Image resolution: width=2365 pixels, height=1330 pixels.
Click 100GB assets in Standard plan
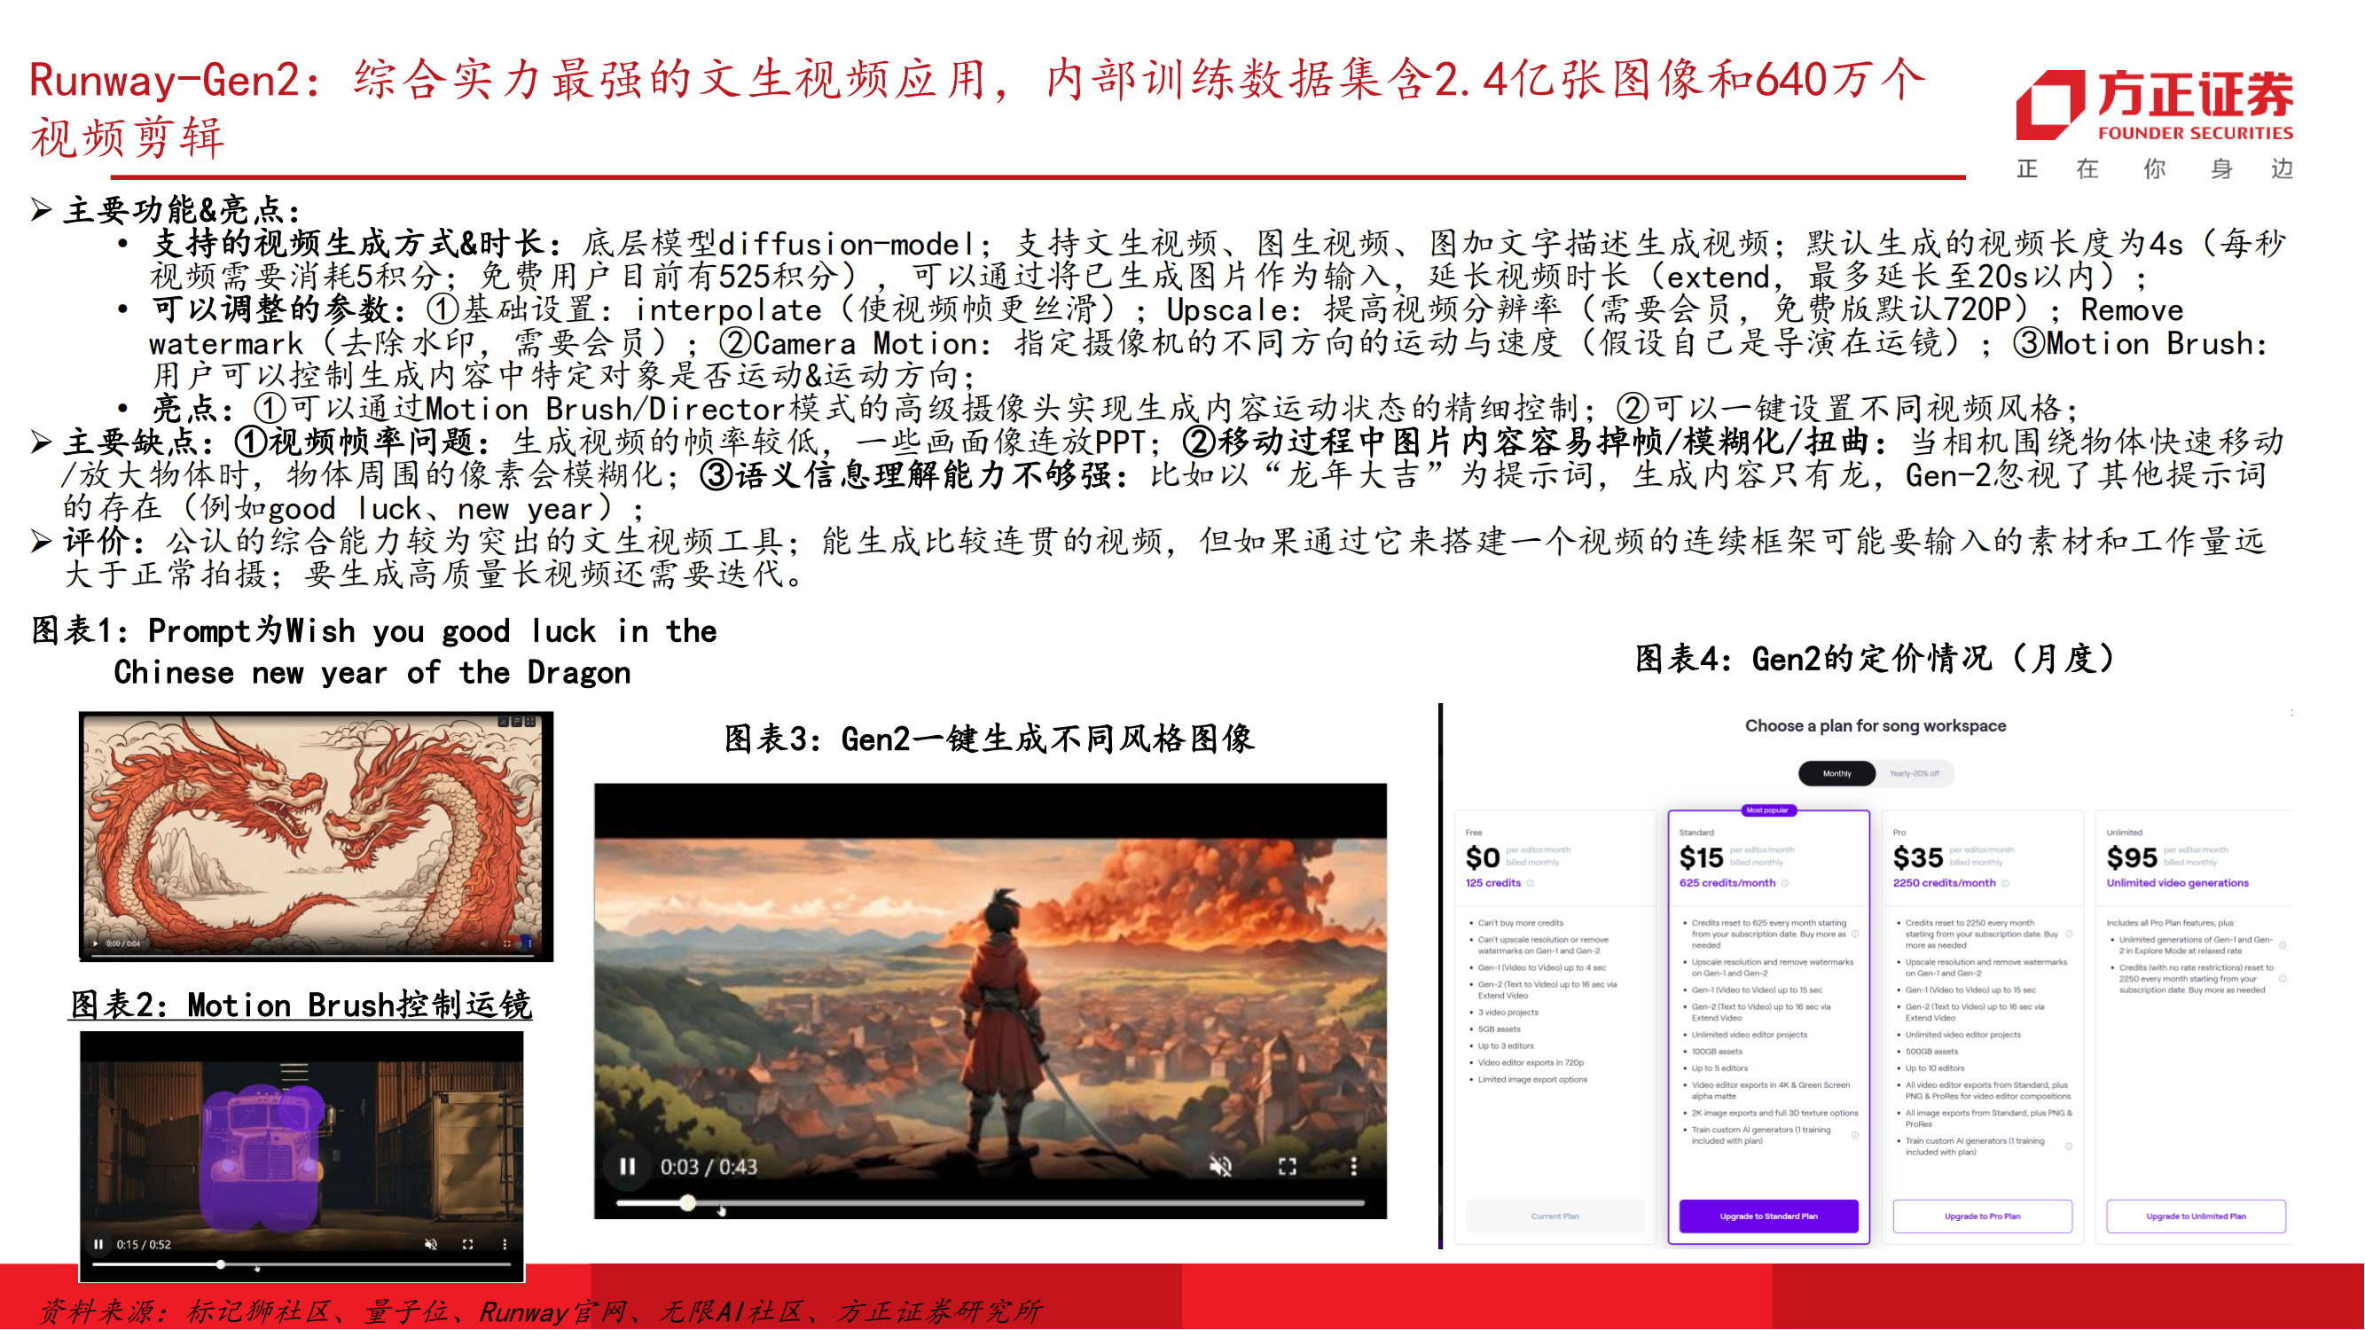tap(1718, 1052)
